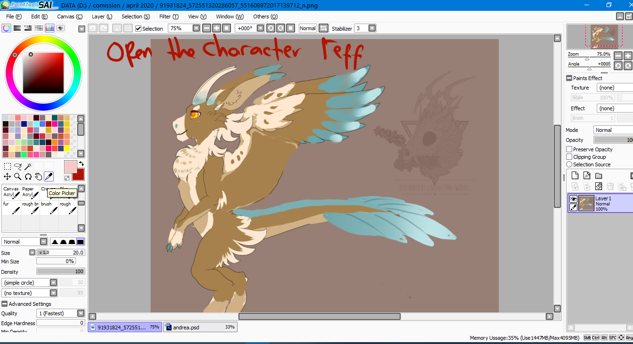Collapse the Paints Effect section
The image size is (633, 344).
point(569,78)
